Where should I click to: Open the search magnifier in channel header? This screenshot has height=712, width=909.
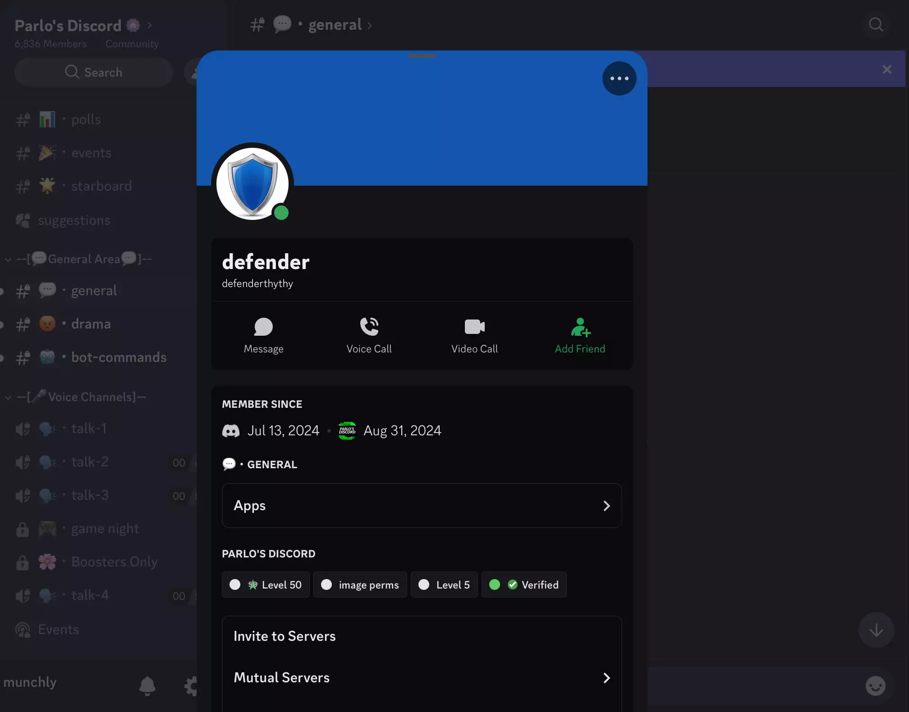pyautogui.click(x=876, y=24)
